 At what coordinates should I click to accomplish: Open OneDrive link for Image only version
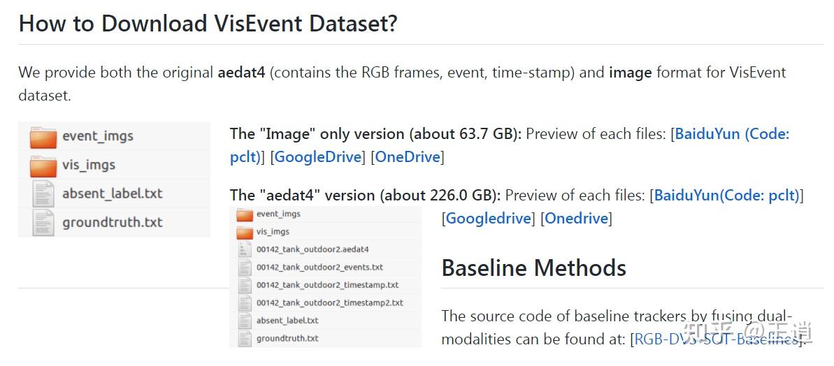[408, 157]
